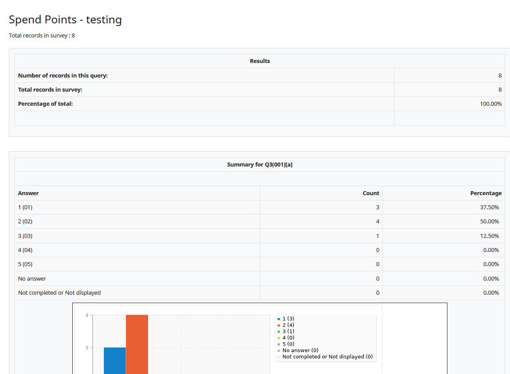Click the blue bar in the chart
This screenshot has width=510, height=374.
(115, 360)
